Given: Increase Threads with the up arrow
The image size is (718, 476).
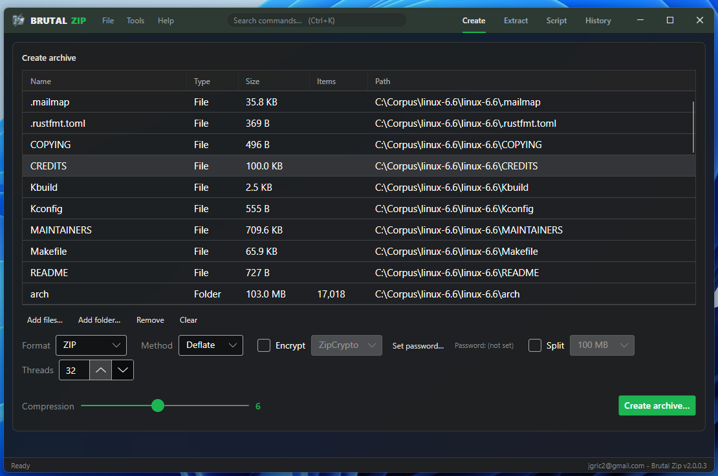Looking at the screenshot, I should (101, 371).
